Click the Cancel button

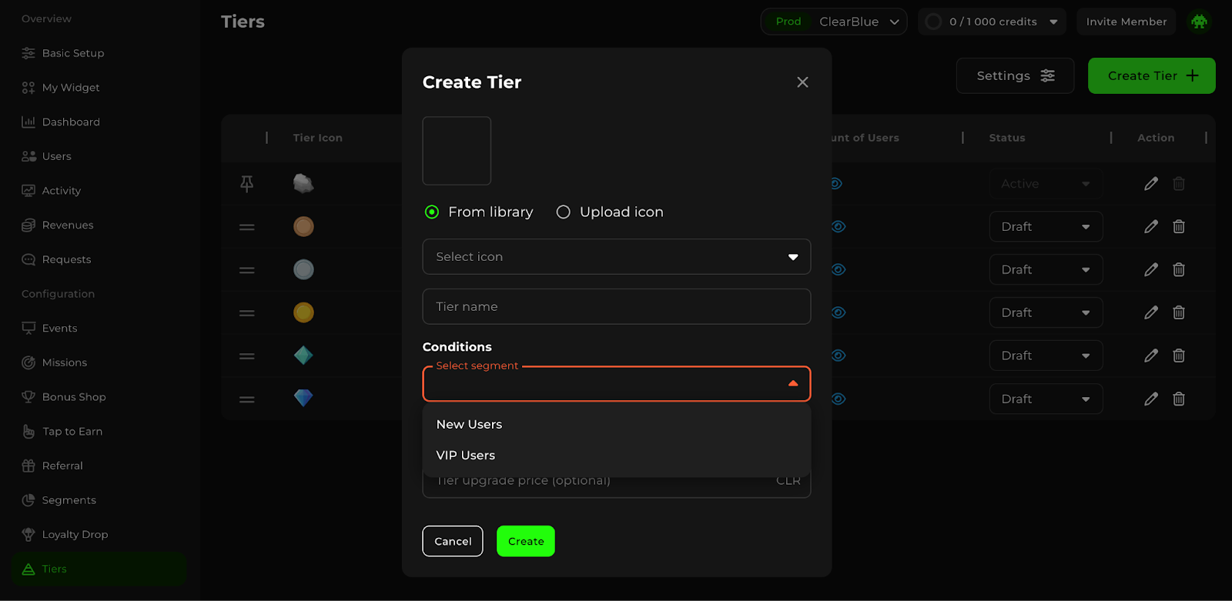click(453, 541)
